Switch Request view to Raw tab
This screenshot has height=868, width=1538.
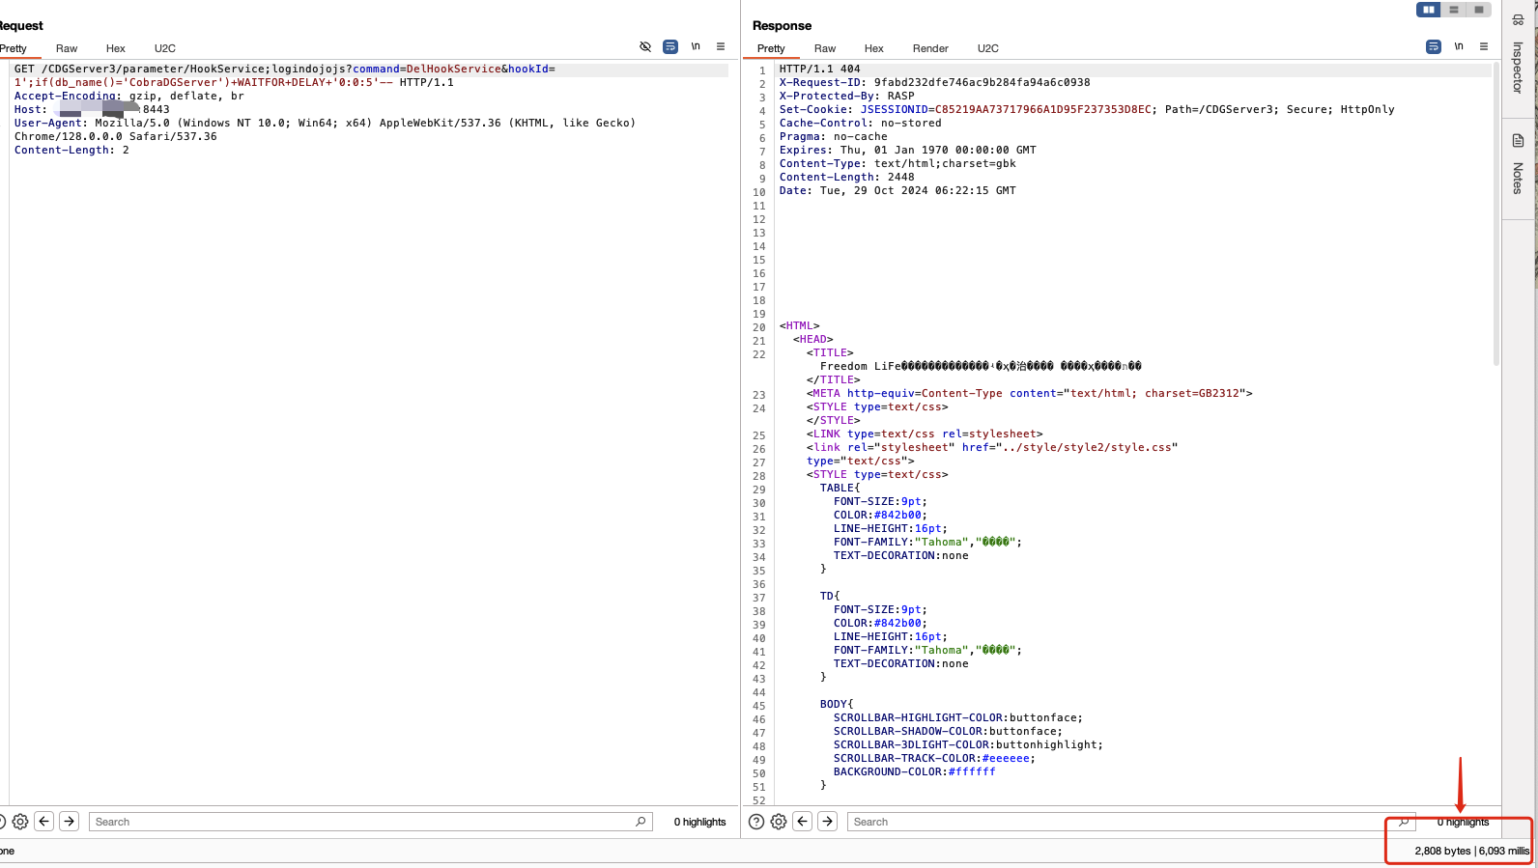pyautogui.click(x=67, y=48)
